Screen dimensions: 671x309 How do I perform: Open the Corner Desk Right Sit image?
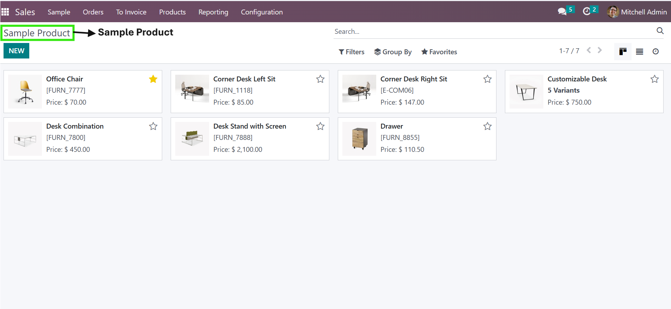click(x=359, y=92)
